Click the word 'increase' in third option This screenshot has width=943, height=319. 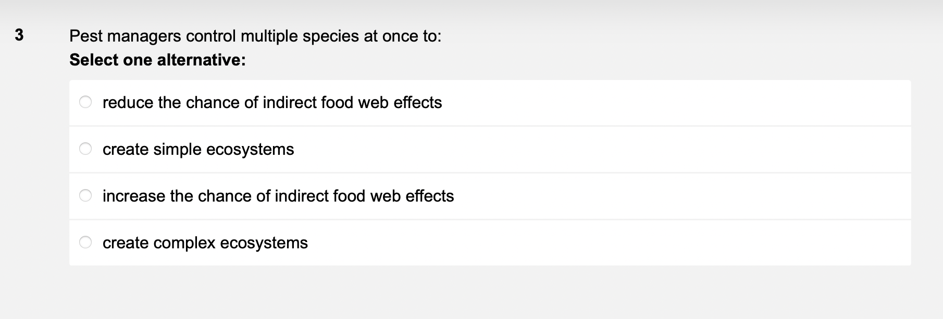click(133, 196)
